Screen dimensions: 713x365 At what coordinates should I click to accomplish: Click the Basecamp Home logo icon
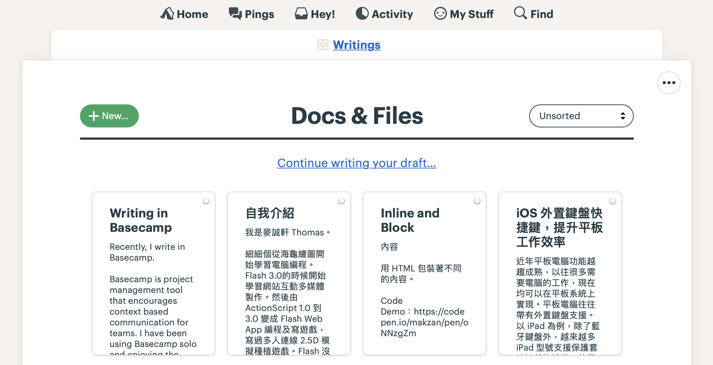pos(167,14)
